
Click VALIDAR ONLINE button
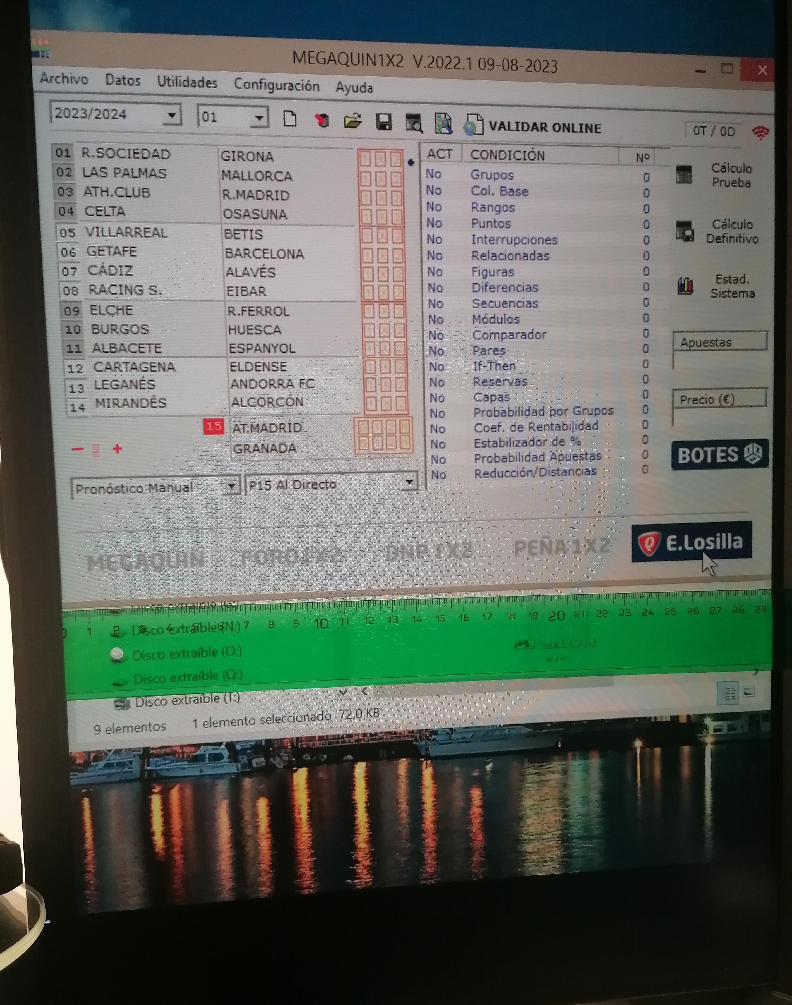544,128
